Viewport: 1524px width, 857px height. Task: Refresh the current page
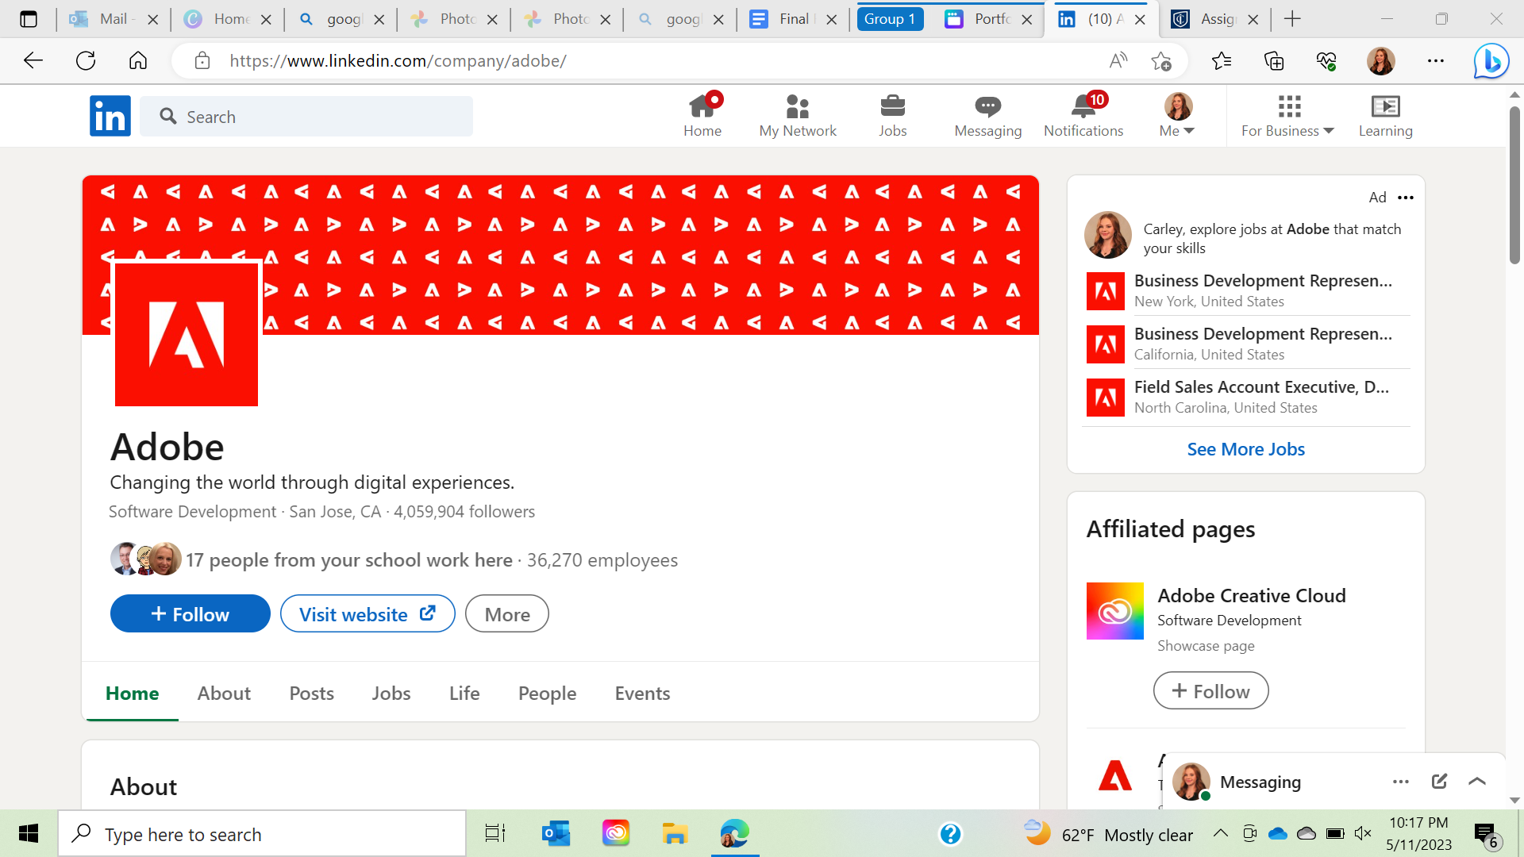(x=86, y=60)
